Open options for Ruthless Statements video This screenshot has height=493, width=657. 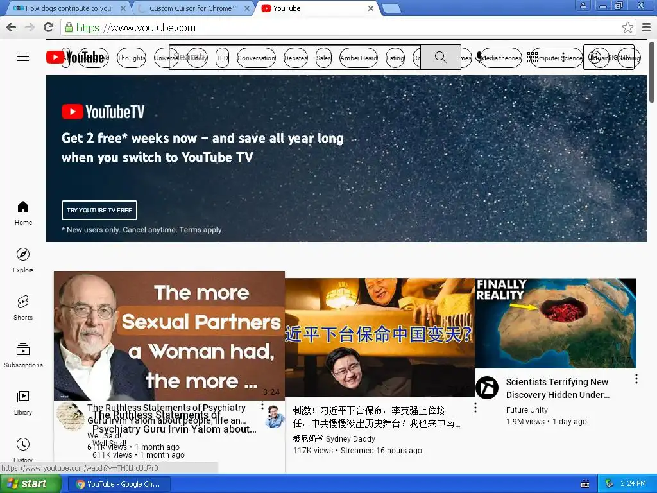click(262, 406)
